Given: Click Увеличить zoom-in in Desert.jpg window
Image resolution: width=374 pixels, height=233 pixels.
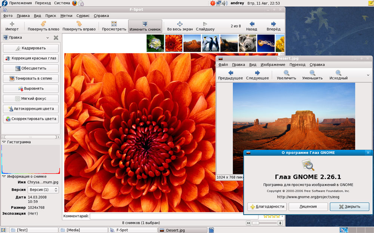Looking at the screenshot, I should click(x=286, y=75).
